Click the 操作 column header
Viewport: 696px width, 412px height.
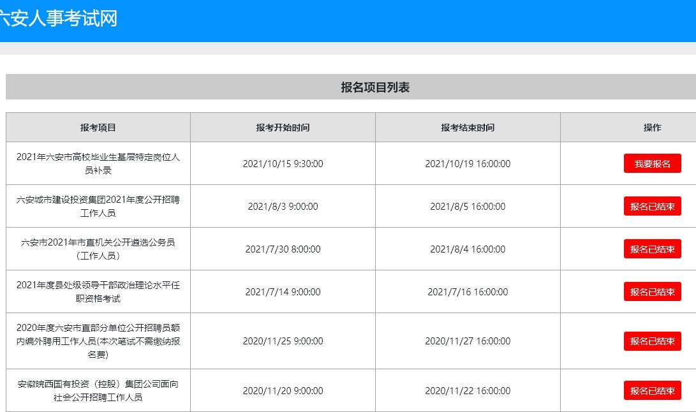[652, 128]
